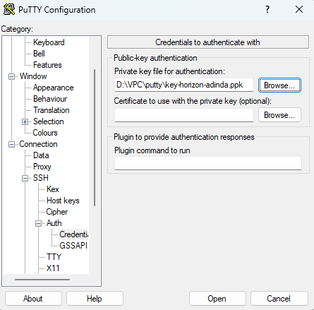Click the category tree horizontal scrollbar
Image resolution: width=314 pixels, height=310 pixels.
tap(42, 280)
